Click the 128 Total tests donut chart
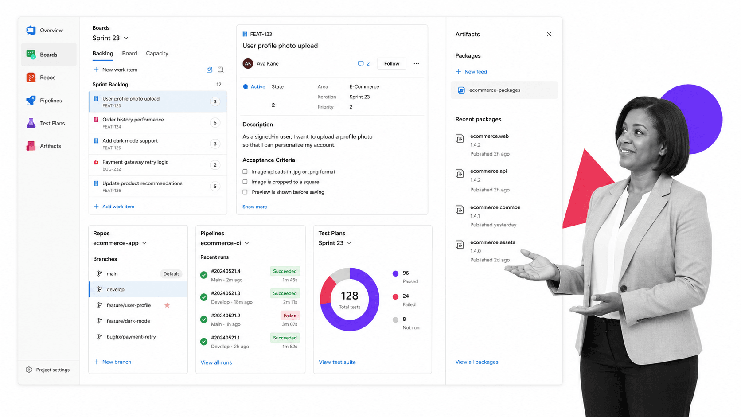This screenshot has width=741, height=417. tap(350, 300)
